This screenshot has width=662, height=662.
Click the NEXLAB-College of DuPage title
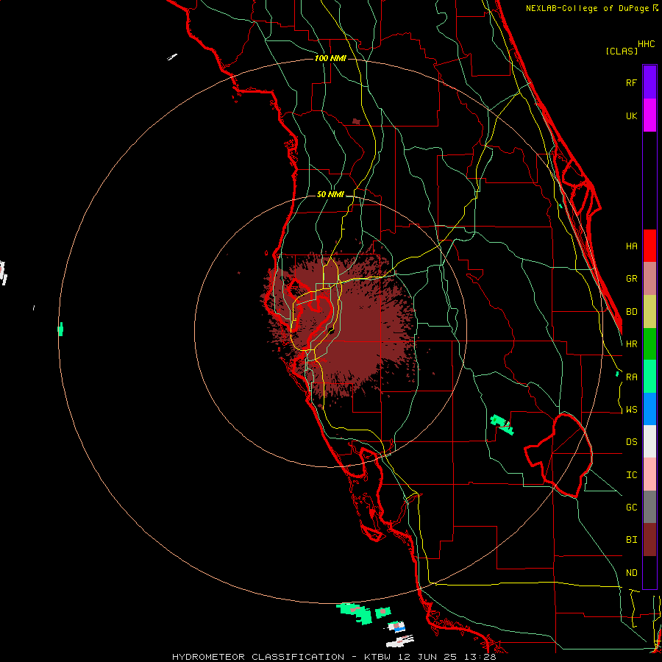click(x=591, y=8)
